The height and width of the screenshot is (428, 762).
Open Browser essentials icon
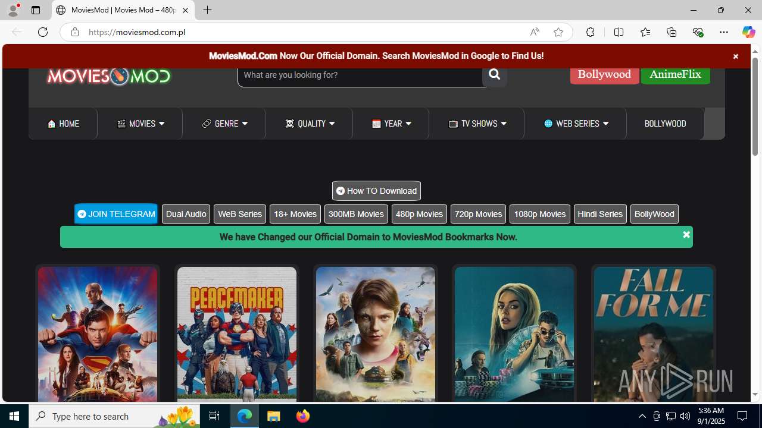pyautogui.click(x=698, y=32)
